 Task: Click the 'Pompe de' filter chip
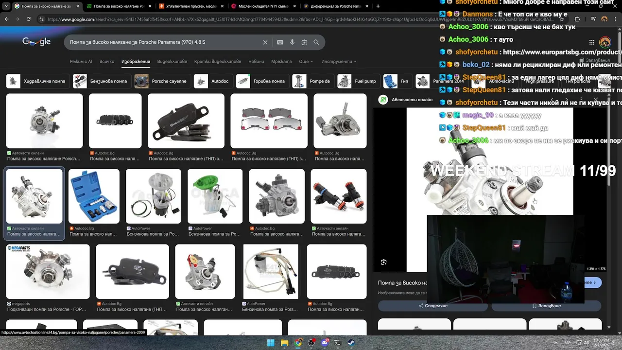point(312,81)
